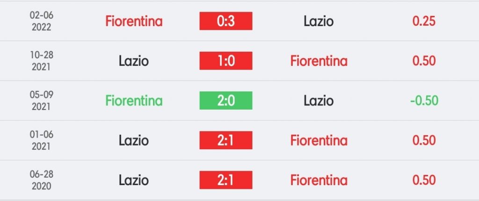Select Fiorentina in the 06-28 2020 match
This screenshot has width=479, height=201.
pyautogui.click(x=319, y=180)
